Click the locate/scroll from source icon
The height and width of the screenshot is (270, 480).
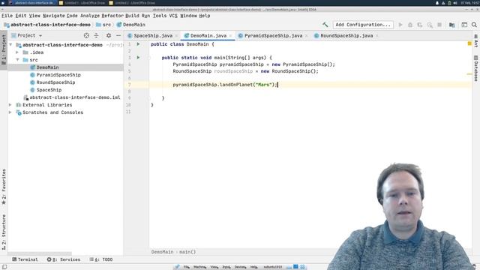tap(86, 35)
